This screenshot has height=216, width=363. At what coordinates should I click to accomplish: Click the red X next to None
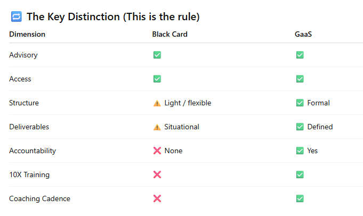pyautogui.click(x=157, y=151)
